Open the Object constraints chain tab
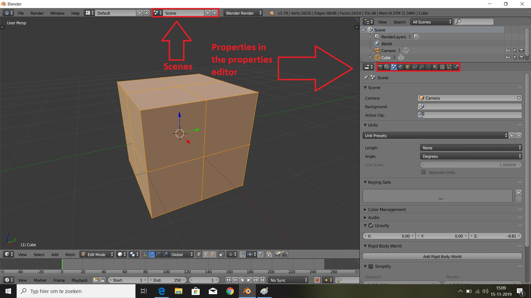Viewport: 531px width, 298px height. pos(415,67)
